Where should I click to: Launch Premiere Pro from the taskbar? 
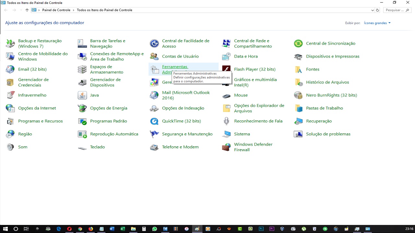[x=271, y=229]
